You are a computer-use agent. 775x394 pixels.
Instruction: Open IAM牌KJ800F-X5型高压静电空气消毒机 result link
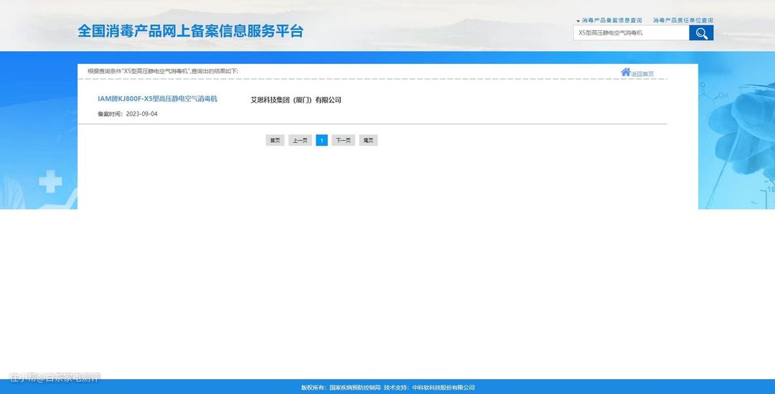[x=157, y=98]
